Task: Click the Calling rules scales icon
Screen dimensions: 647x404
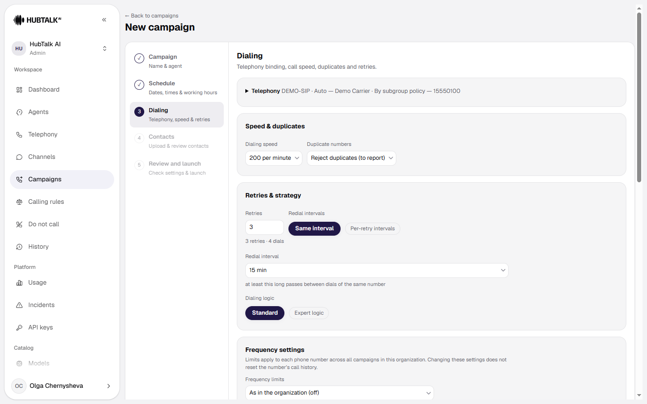Action: pos(19,202)
